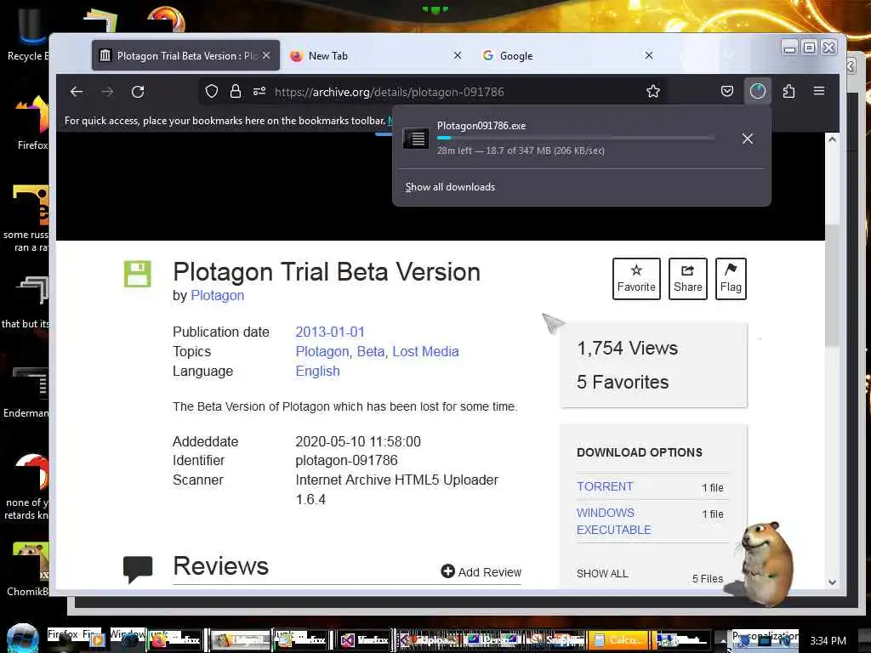Click the scrollbar down arrow

click(832, 582)
